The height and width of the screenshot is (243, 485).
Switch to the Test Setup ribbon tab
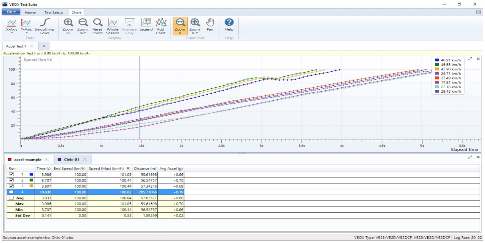pyautogui.click(x=54, y=13)
